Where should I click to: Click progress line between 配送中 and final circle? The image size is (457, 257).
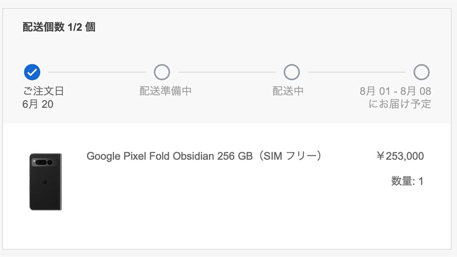pos(356,72)
